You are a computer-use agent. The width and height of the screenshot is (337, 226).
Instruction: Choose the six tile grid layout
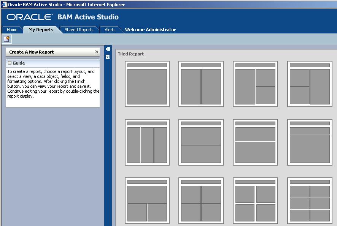[310, 201]
